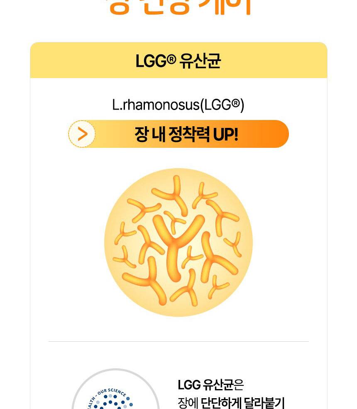This screenshot has height=409, width=357.
Task: Click the registered mark beside LGG in header
Action: 171,58
